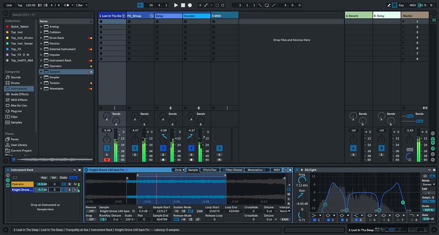Screen dimensions: 439x235
Task: Toggle EQ Eight device activator
Action: (x=297, y=170)
